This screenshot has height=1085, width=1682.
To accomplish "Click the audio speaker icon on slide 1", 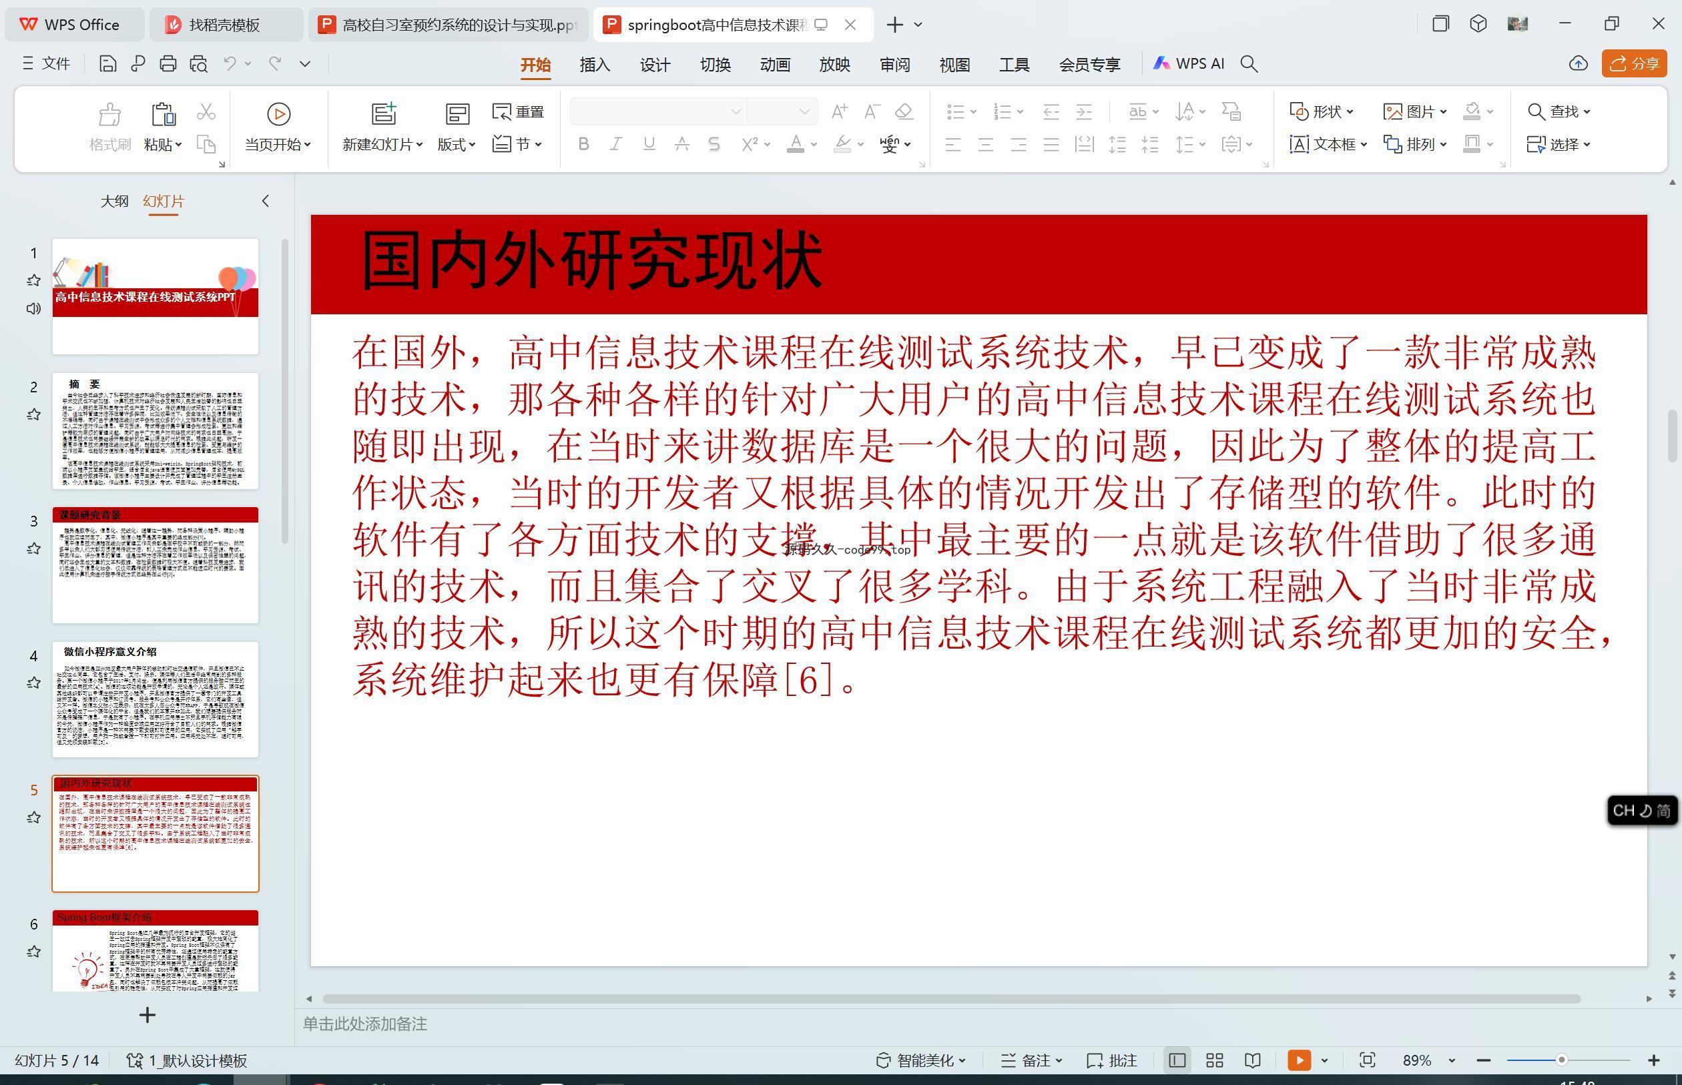I will click(33, 308).
